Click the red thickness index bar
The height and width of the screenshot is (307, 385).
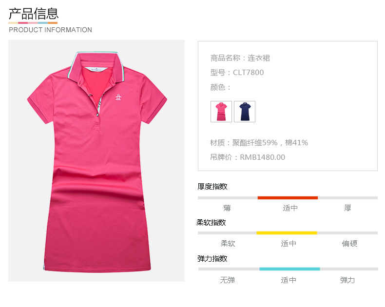click(288, 198)
